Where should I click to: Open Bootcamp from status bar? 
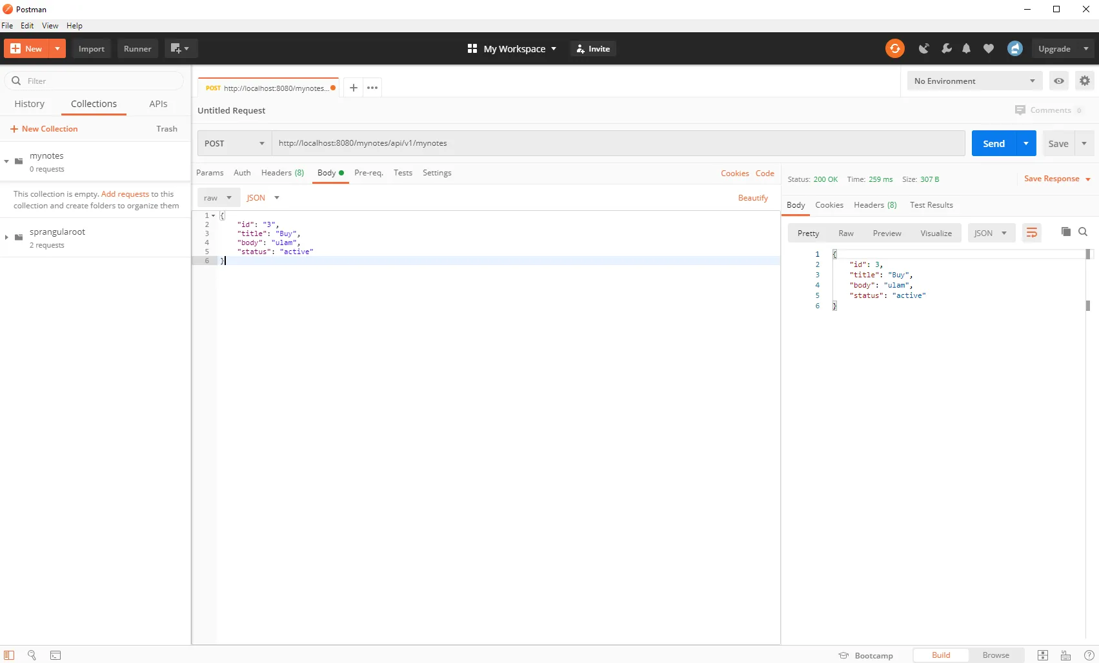pyautogui.click(x=865, y=655)
